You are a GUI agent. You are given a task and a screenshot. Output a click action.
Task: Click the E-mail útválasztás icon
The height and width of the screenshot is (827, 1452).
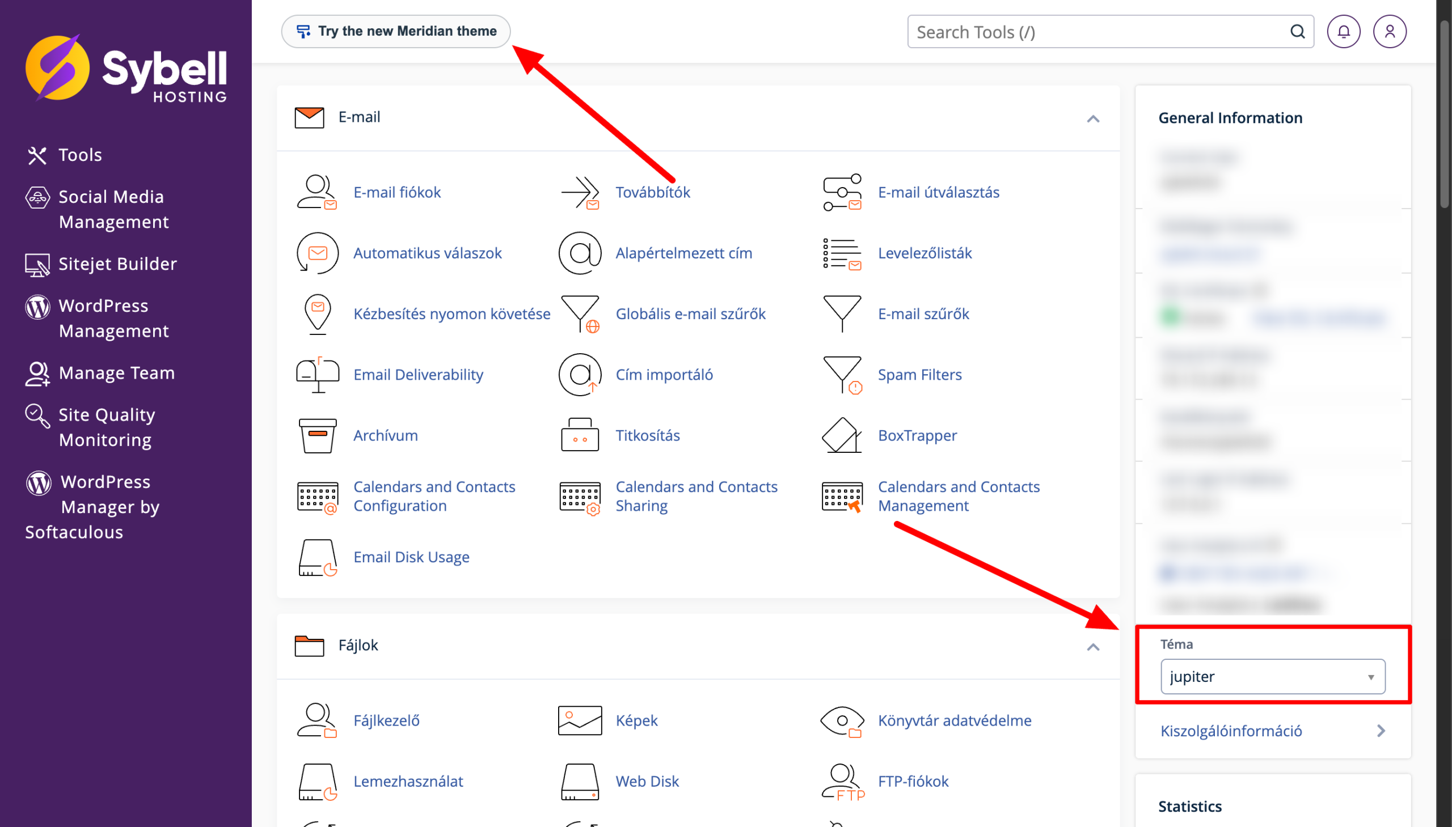(842, 192)
